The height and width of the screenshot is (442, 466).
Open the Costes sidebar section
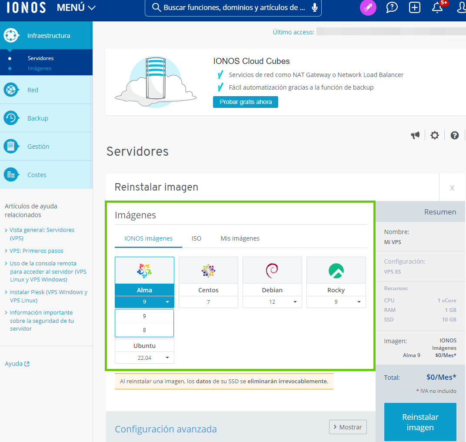click(x=47, y=174)
